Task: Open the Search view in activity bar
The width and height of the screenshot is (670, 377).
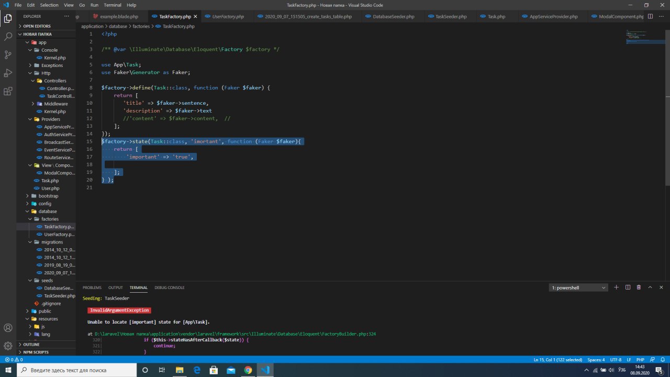Action: (8, 37)
